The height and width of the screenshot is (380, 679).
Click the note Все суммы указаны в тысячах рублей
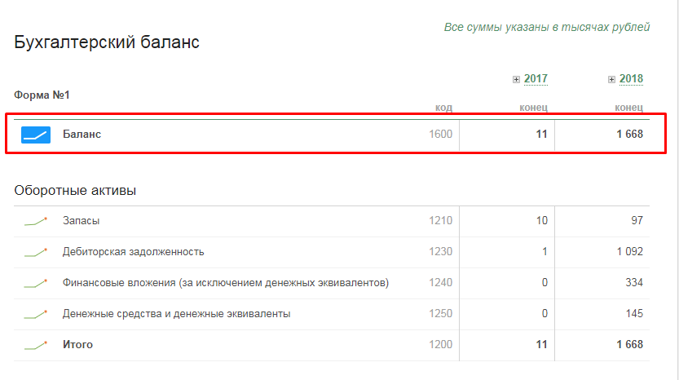[547, 27]
